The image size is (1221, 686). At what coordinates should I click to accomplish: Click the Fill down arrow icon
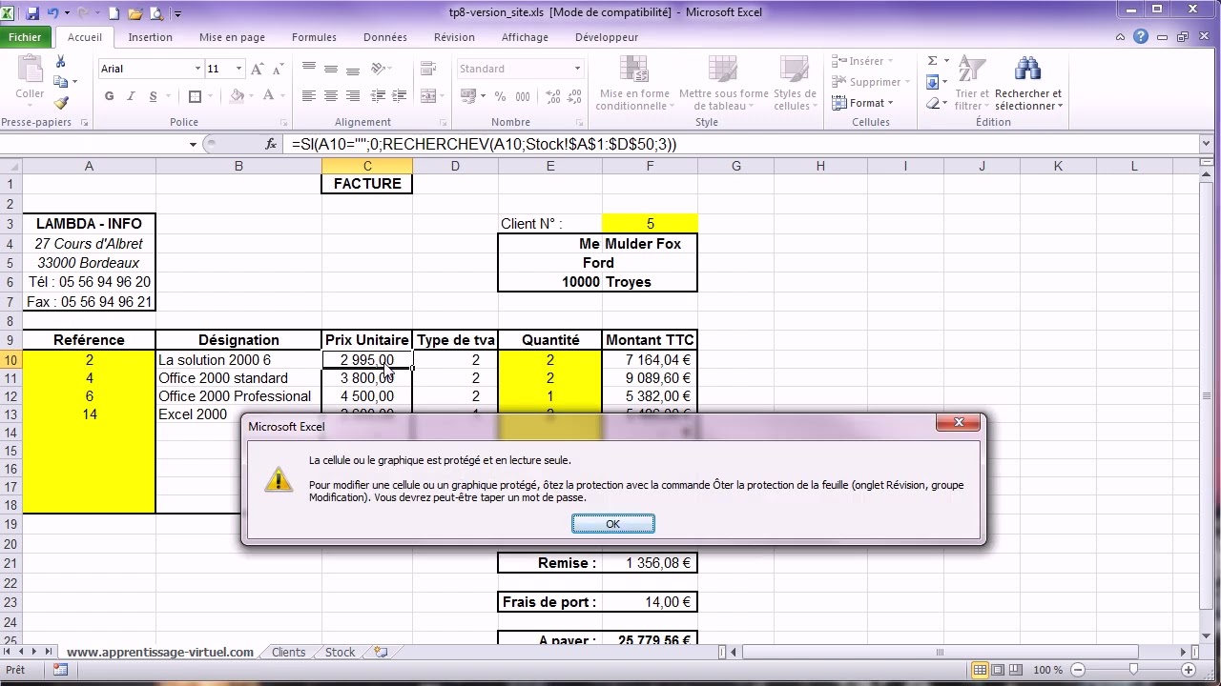[933, 83]
